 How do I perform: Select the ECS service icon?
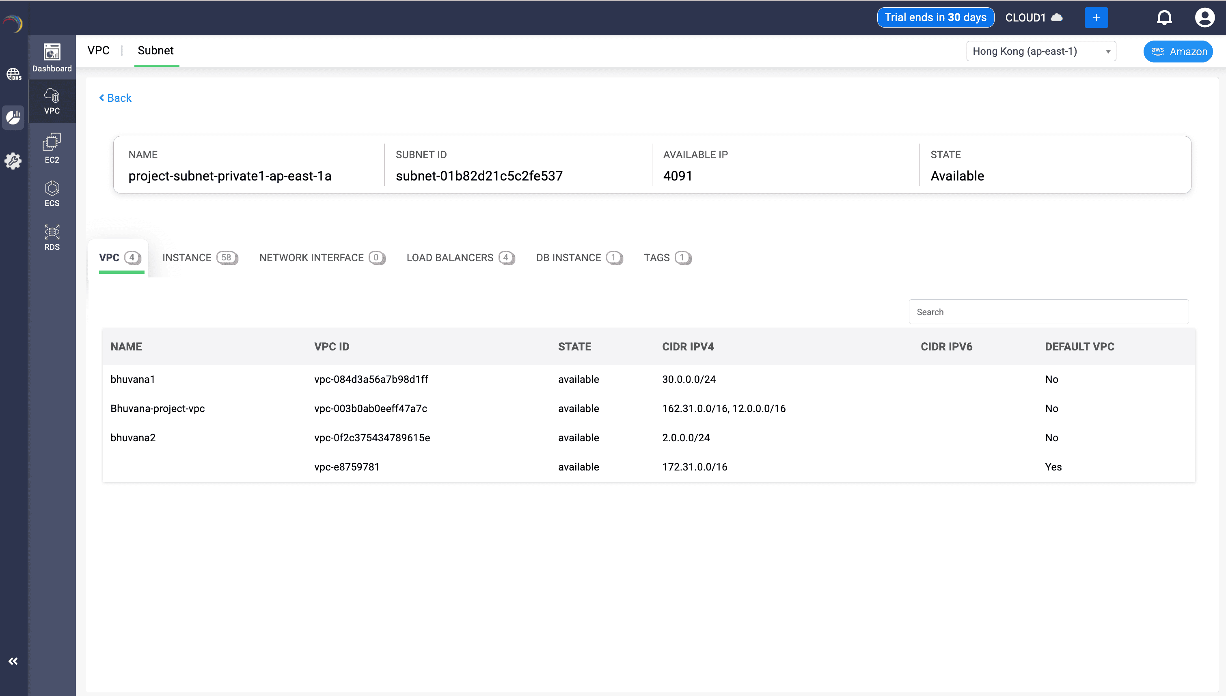pyautogui.click(x=51, y=193)
